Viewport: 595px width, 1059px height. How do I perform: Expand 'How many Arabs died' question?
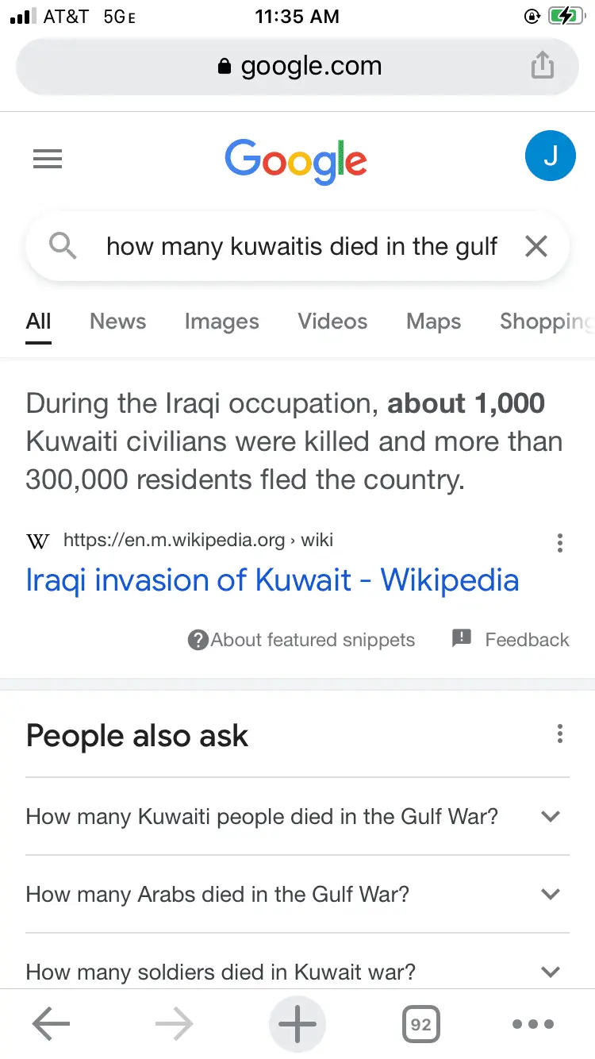point(550,894)
